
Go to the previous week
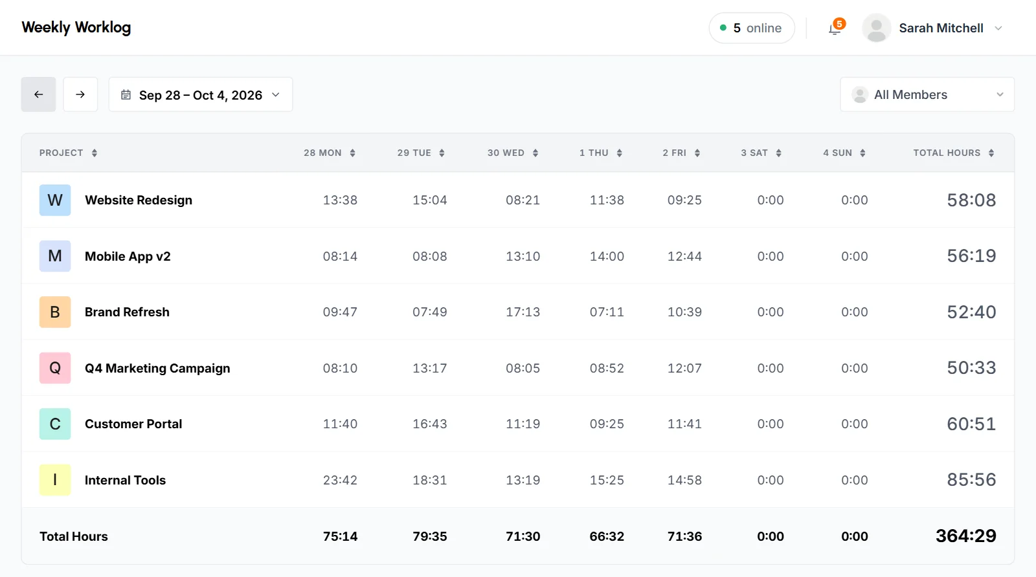point(38,94)
